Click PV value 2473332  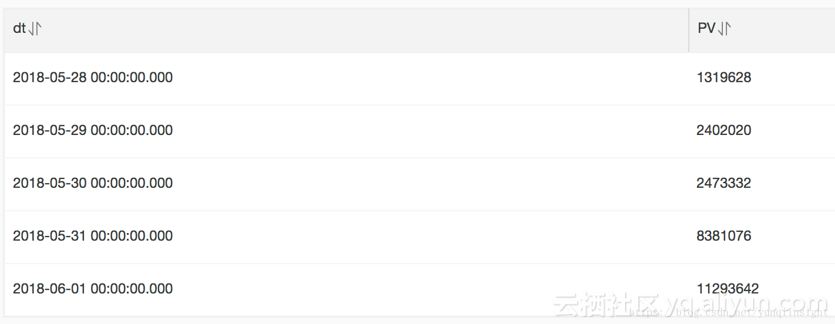pos(723,183)
